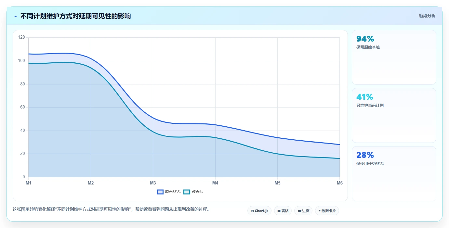Click the 28% value
The image size is (449, 228).
pyautogui.click(x=365, y=155)
